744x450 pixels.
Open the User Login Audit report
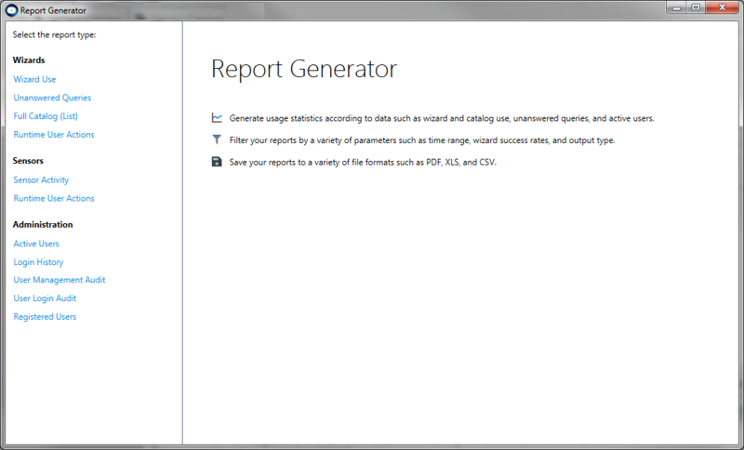coord(45,298)
